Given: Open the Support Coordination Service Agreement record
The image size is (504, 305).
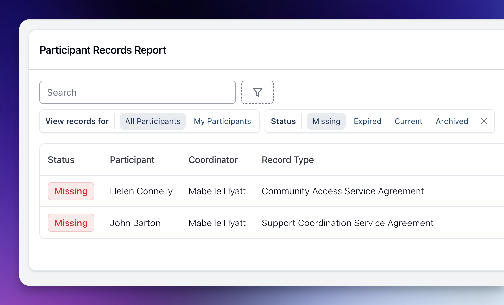Looking at the screenshot, I should [x=347, y=223].
